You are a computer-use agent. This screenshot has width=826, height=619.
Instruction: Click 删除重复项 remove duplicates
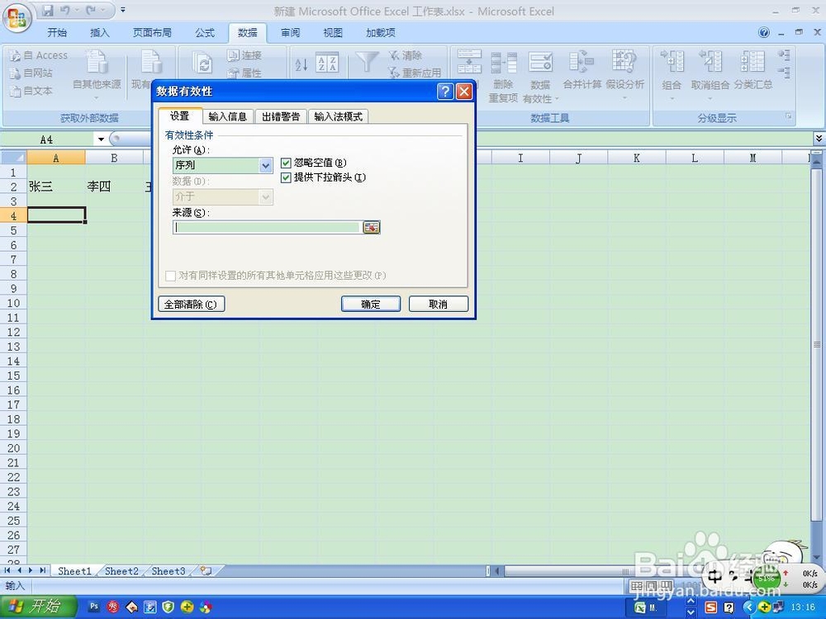point(503,76)
